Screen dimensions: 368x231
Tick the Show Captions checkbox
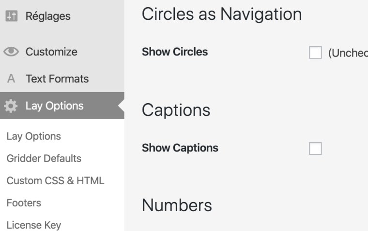pos(315,149)
